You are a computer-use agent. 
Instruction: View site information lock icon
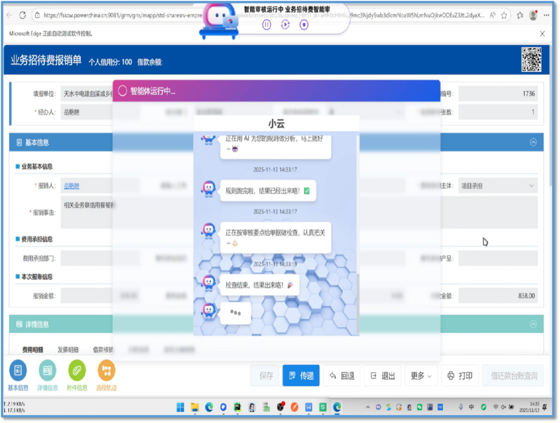pos(37,16)
